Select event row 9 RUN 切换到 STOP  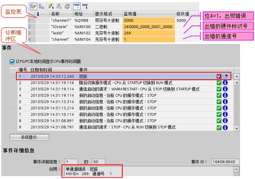point(125,127)
